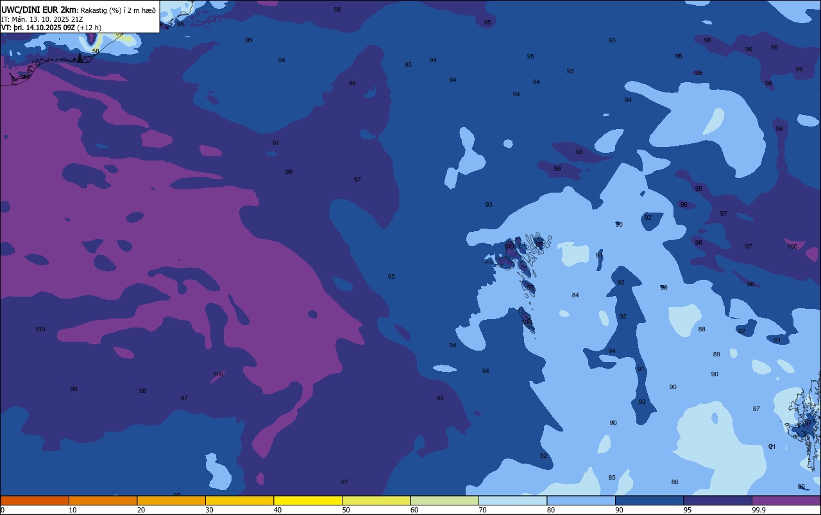Click the '50' legend tick label
This screenshot has height=515, width=821.
(346, 510)
